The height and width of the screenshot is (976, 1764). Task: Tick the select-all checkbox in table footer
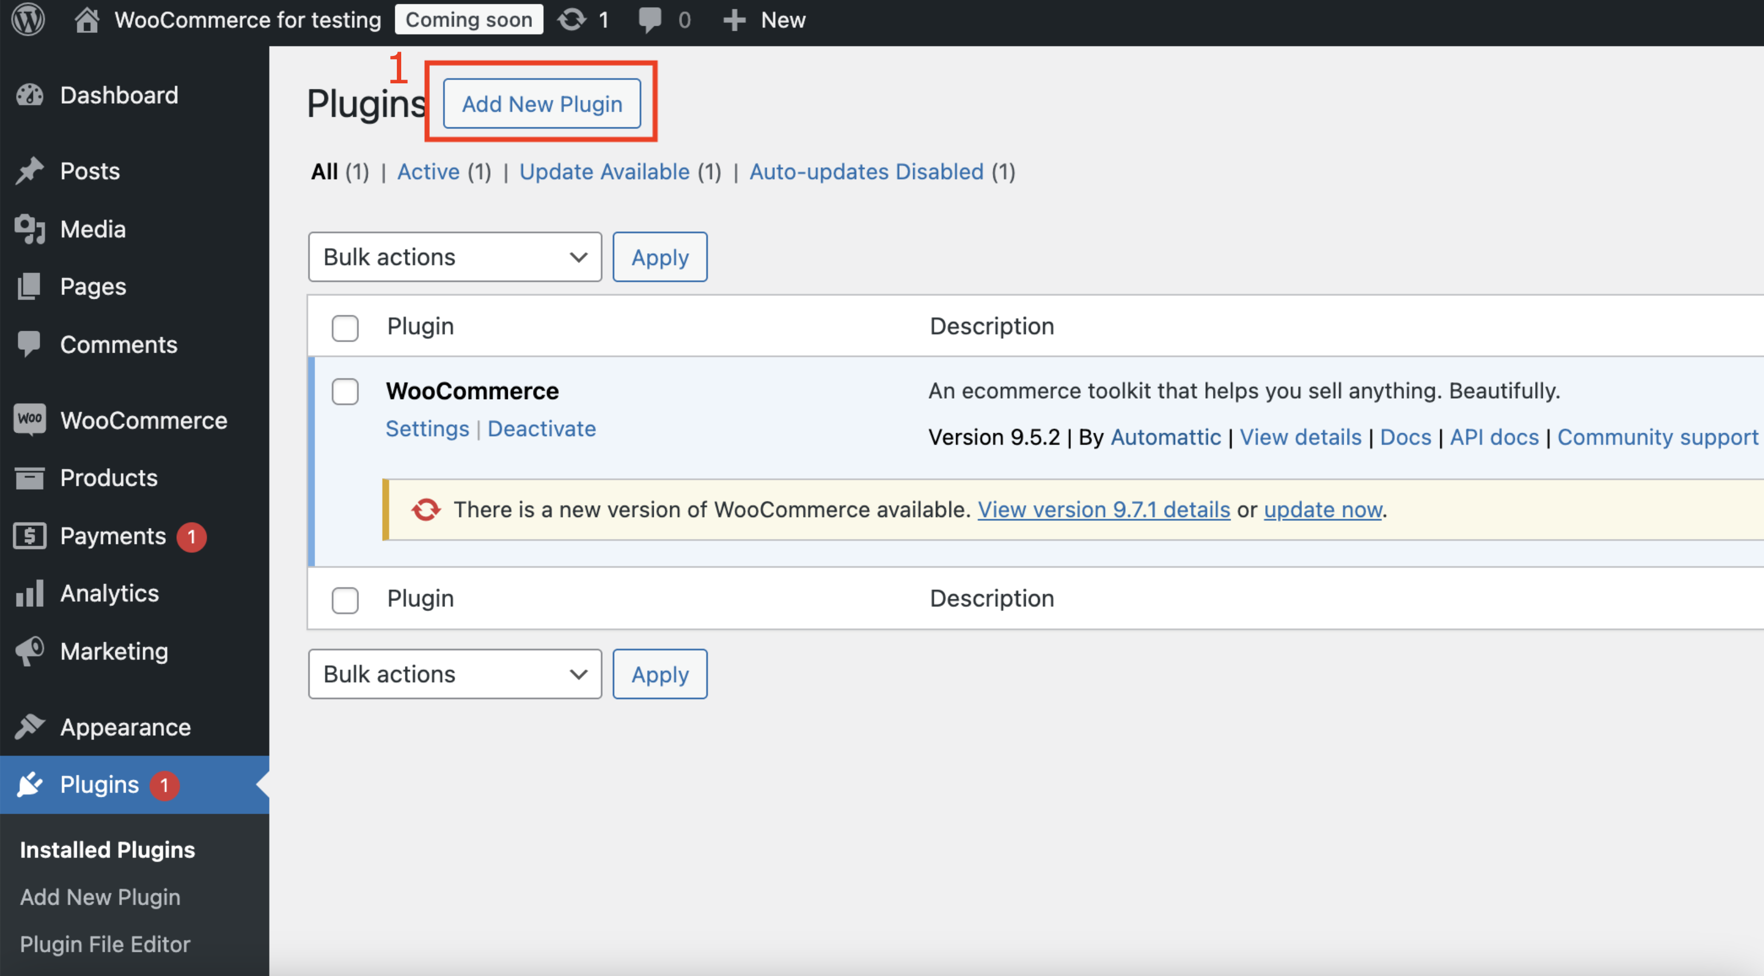pyautogui.click(x=345, y=600)
